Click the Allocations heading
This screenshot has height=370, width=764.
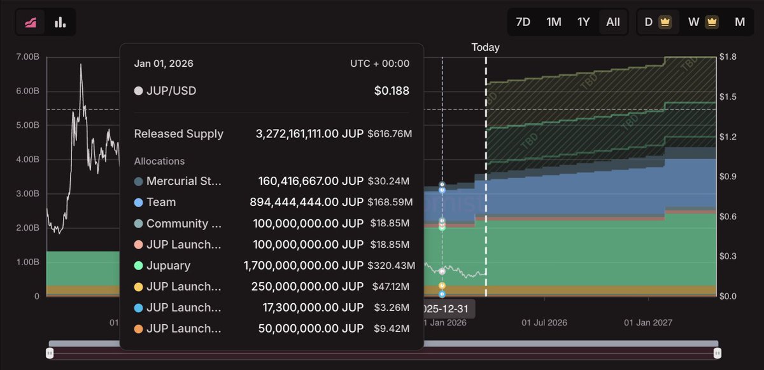pyautogui.click(x=159, y=161)
